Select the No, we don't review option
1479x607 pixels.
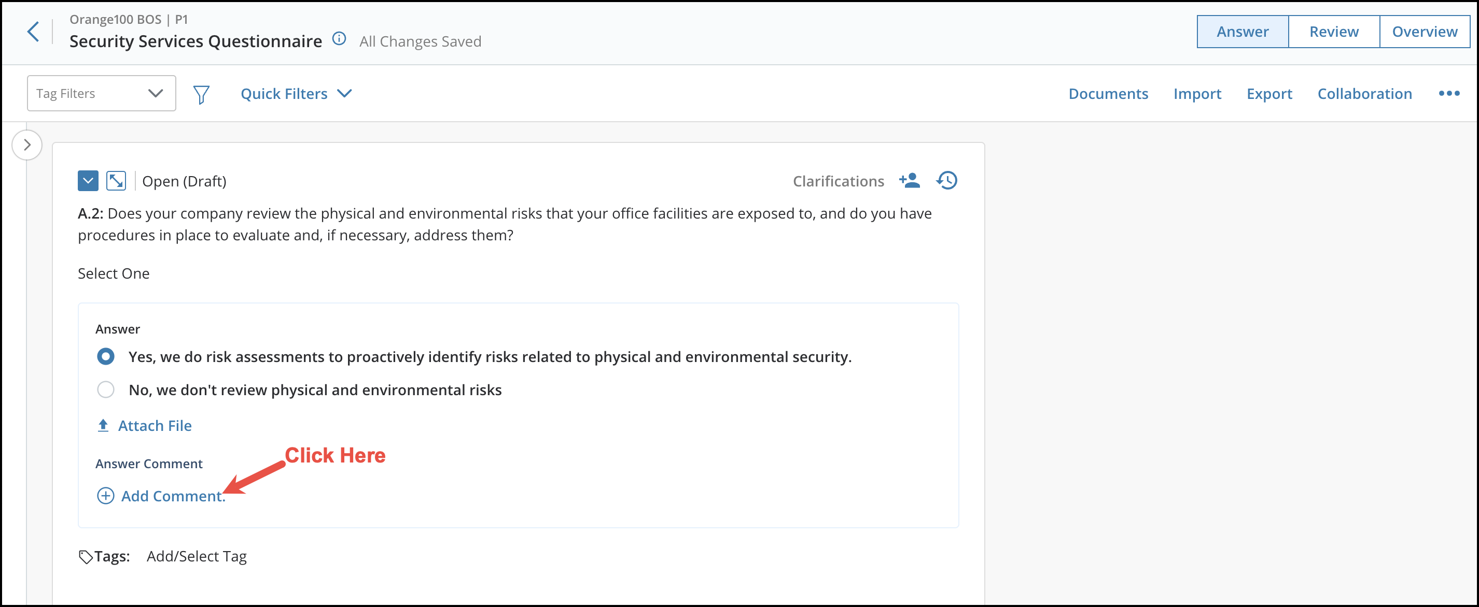[106, 390]
